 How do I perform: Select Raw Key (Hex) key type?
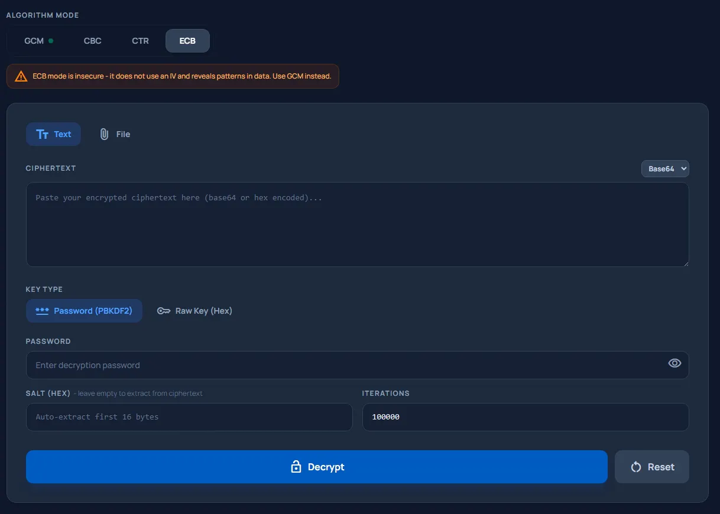point(194,311)
